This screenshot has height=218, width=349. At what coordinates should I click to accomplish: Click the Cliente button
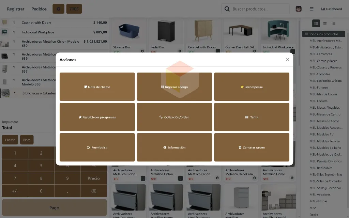point(10,140)
